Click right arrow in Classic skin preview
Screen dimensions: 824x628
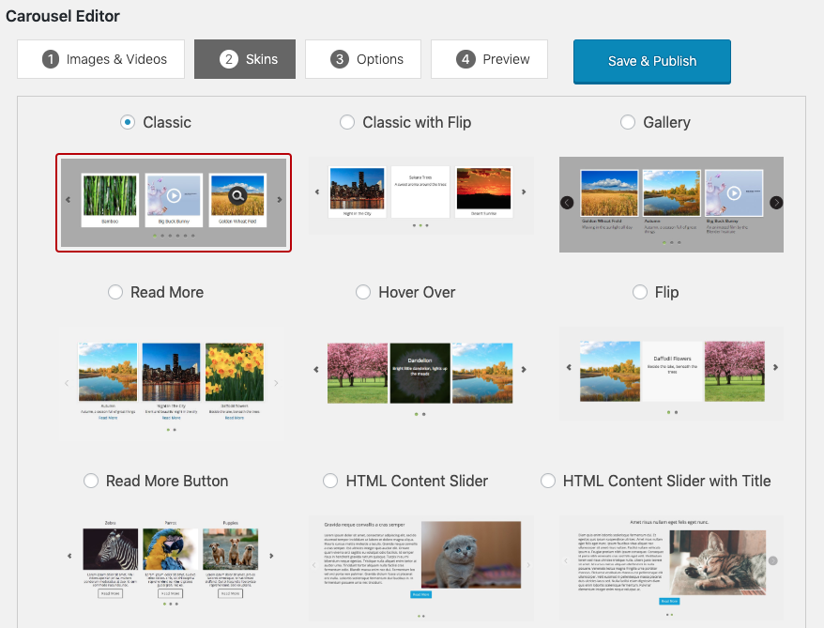click(280, 200)
